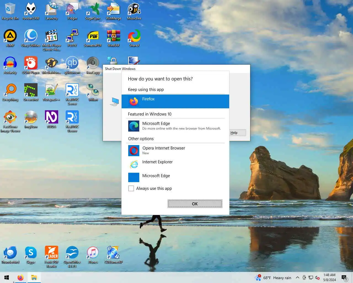
Task: Click the Firefox taskbar button
Action: (20, 277)
